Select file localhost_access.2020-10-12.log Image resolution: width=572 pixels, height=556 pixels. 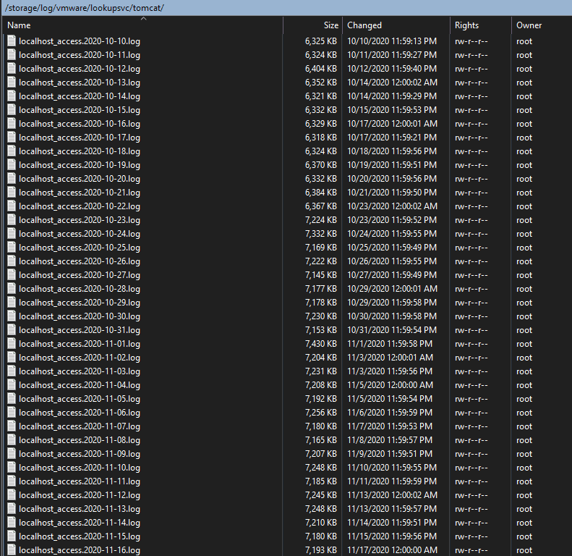point(80,69)
